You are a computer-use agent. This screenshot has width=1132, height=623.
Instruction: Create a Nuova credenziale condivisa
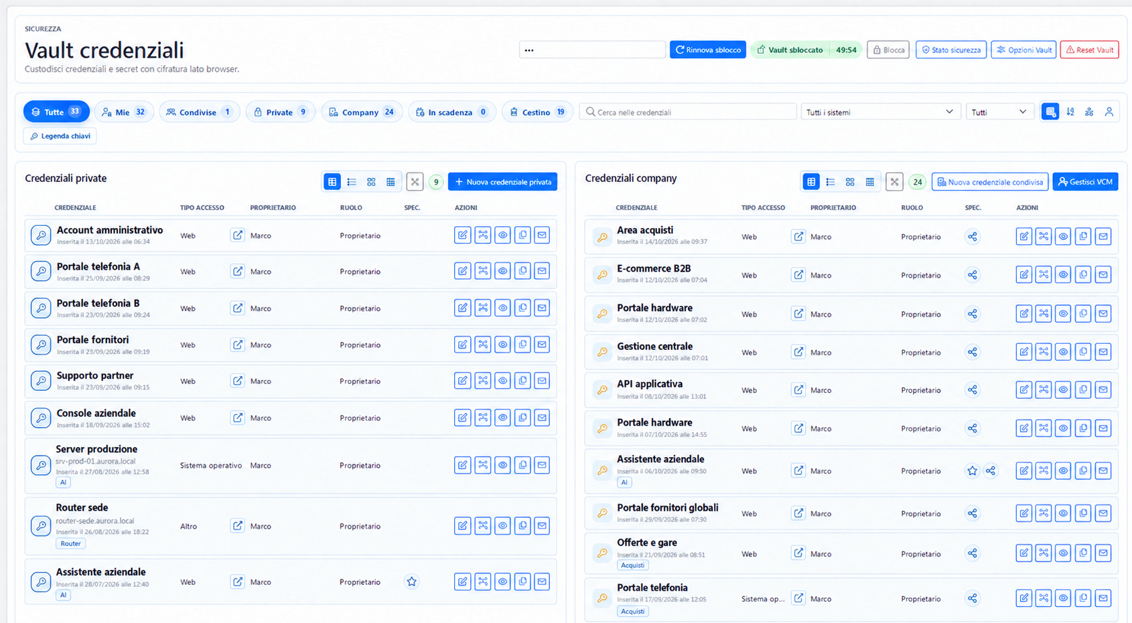point(990,181)
